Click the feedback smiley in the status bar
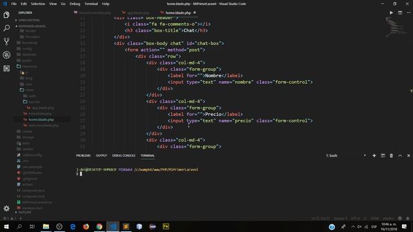The image size is (413, 232). click(x=400, y=218)
